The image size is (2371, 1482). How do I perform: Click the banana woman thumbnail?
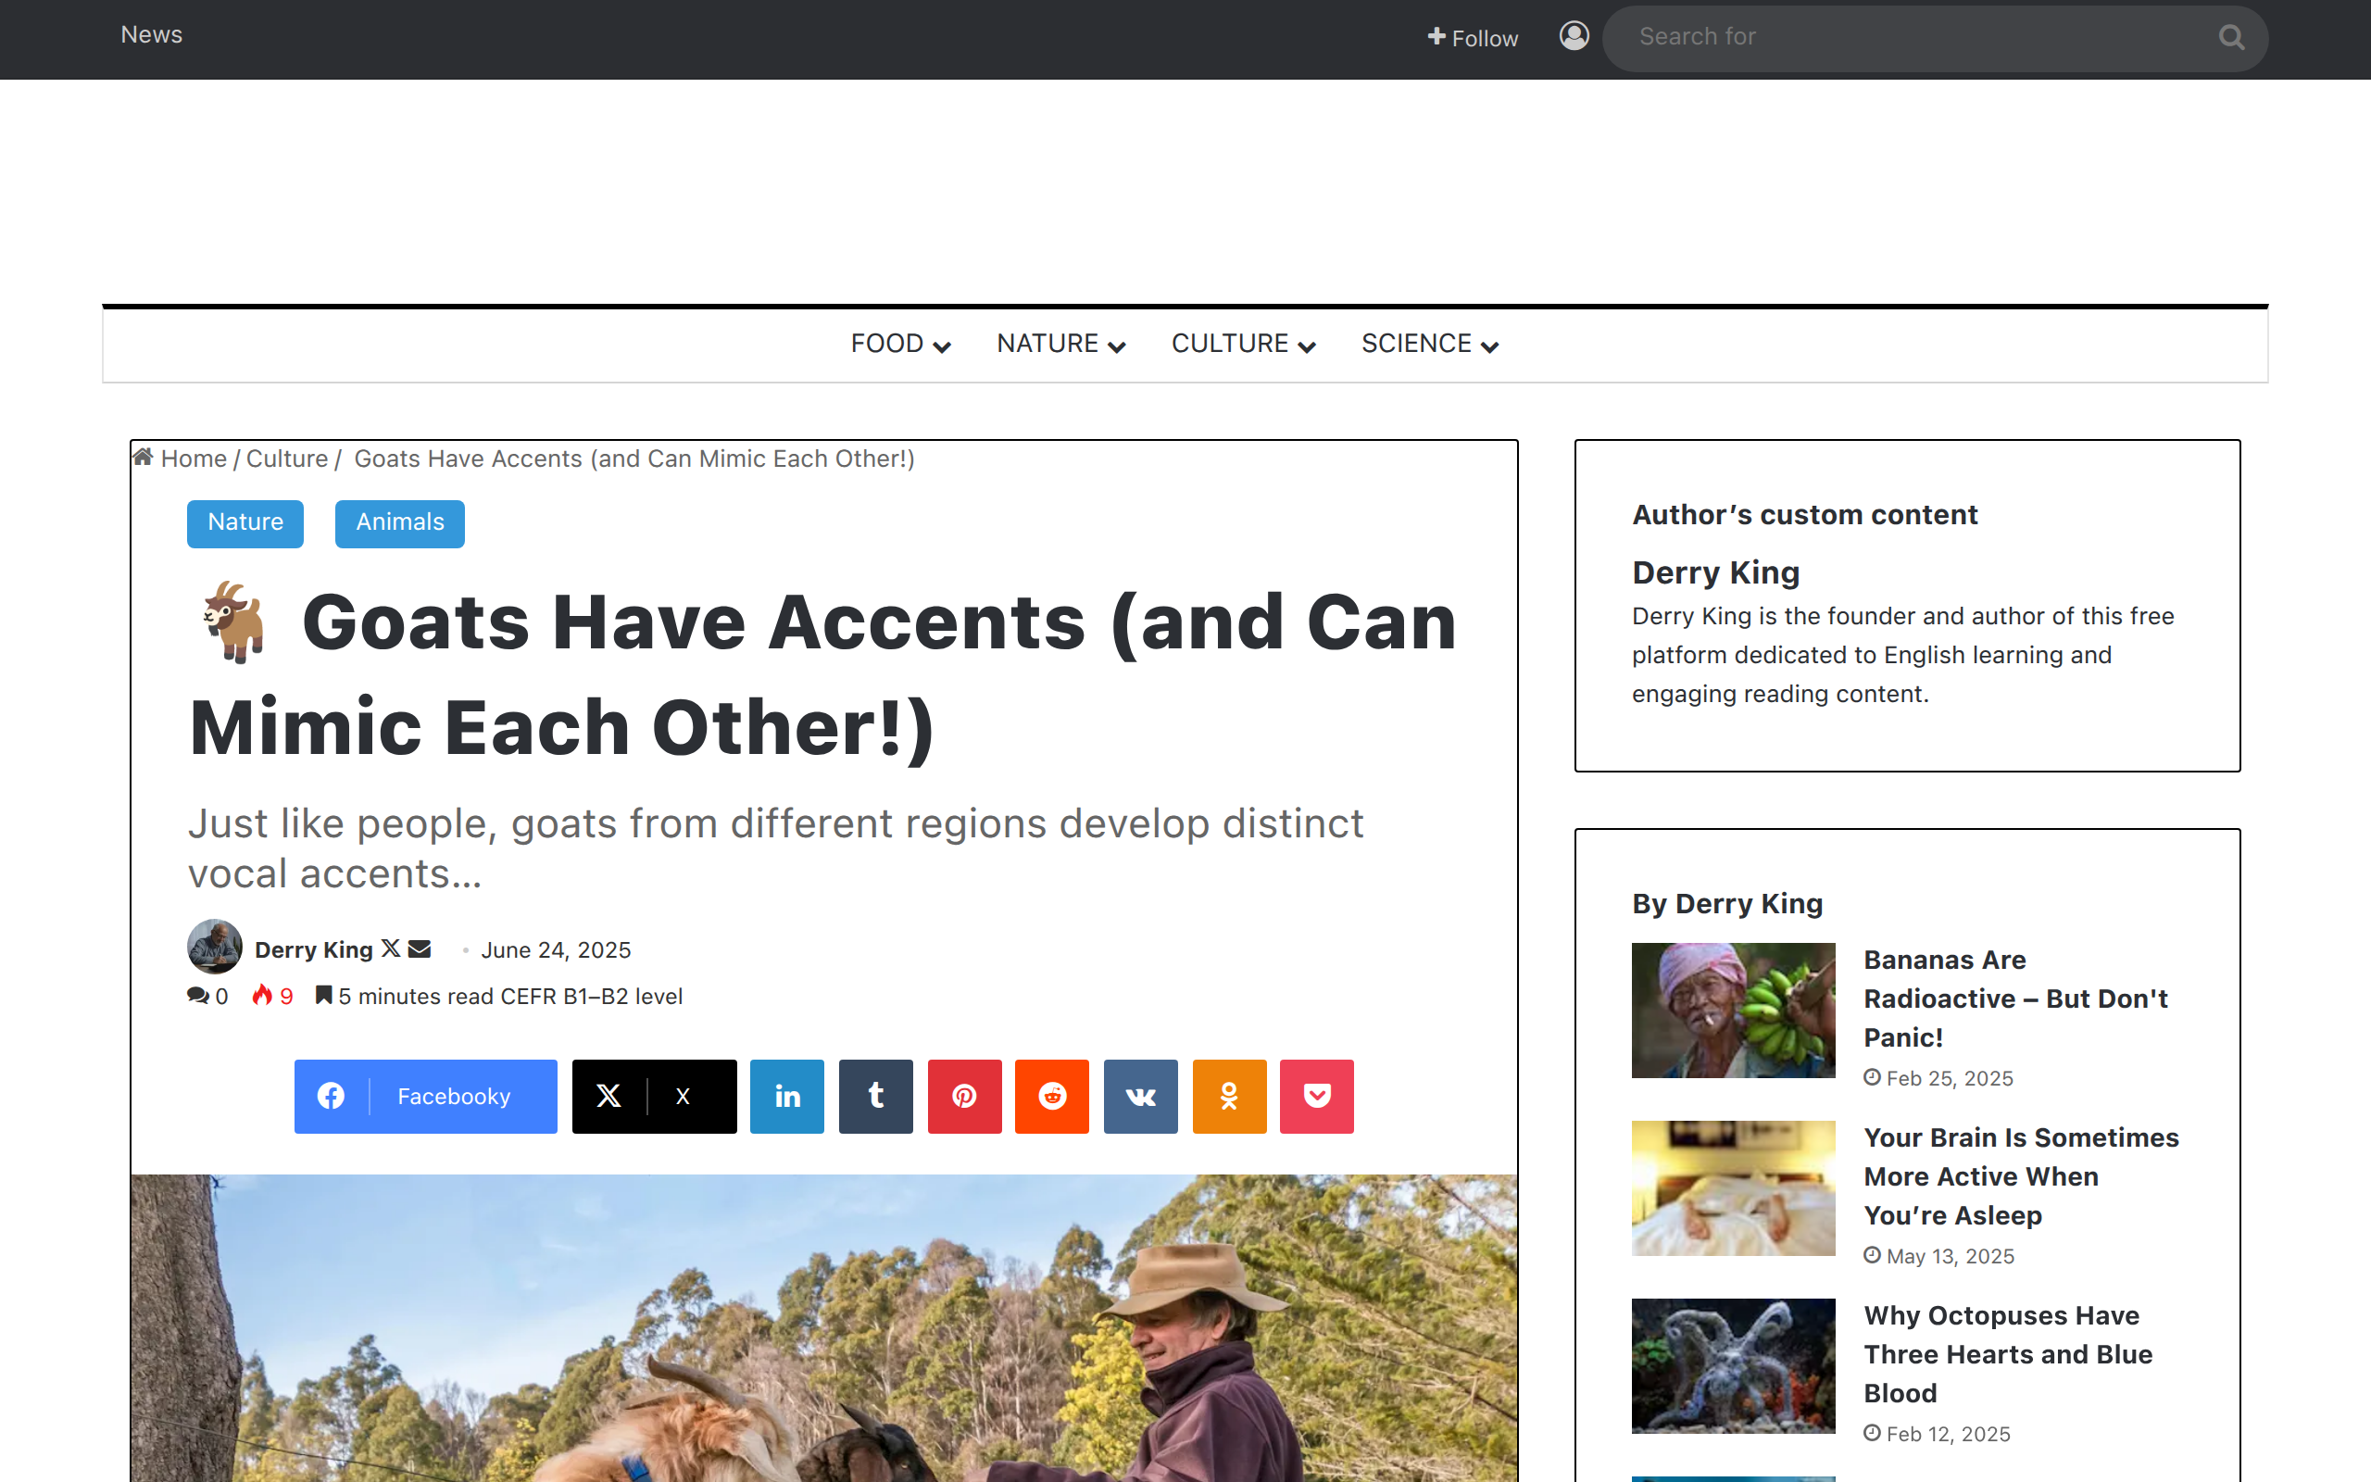[x=1733, y=1010]
